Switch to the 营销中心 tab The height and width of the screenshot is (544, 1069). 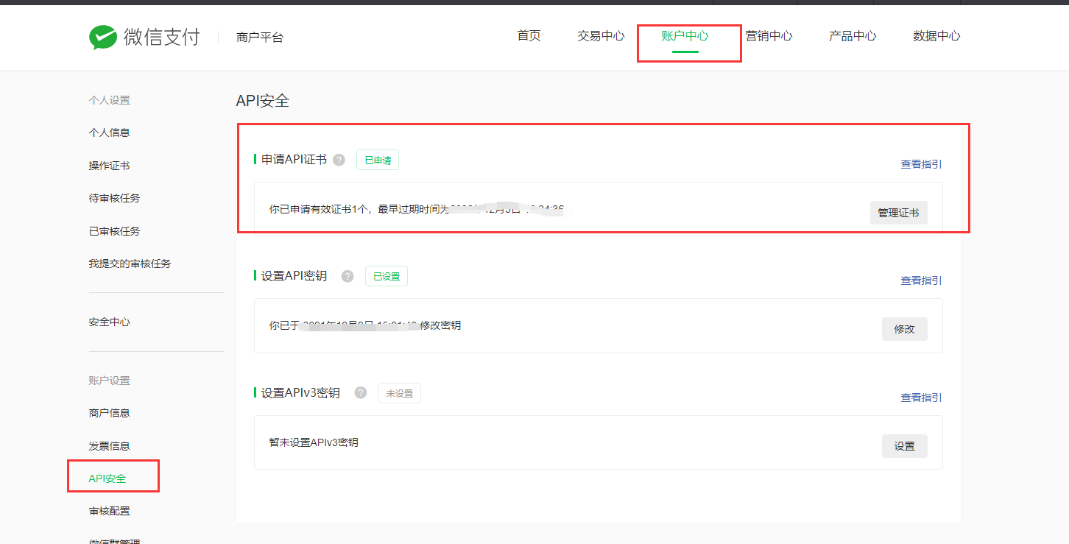[769, 35]
